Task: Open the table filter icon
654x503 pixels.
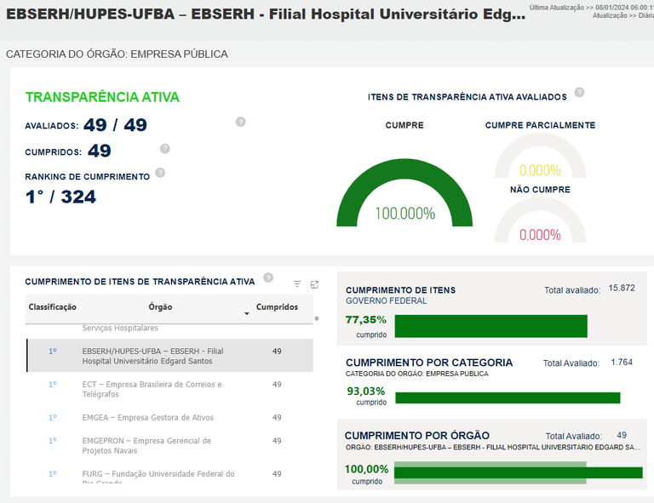Action: (x=297, y=283)
